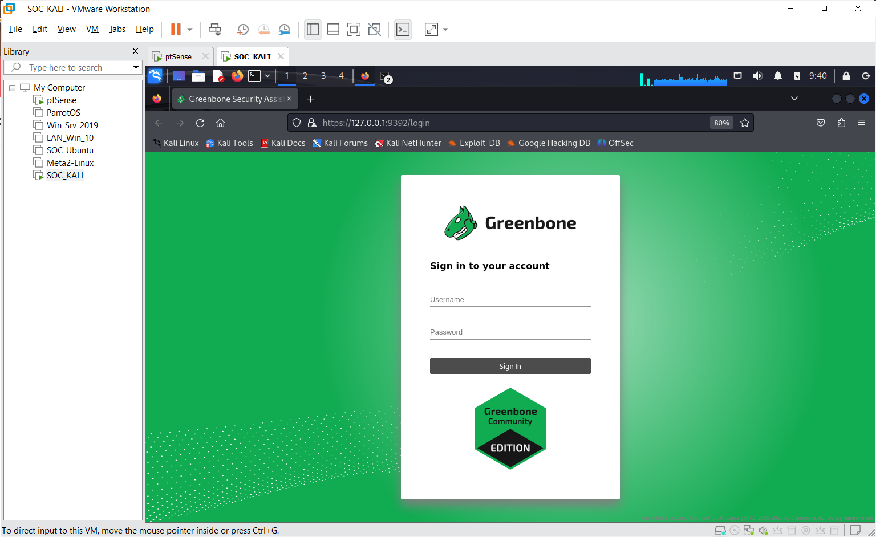Switch to workspace 4

tap(341, 76)
